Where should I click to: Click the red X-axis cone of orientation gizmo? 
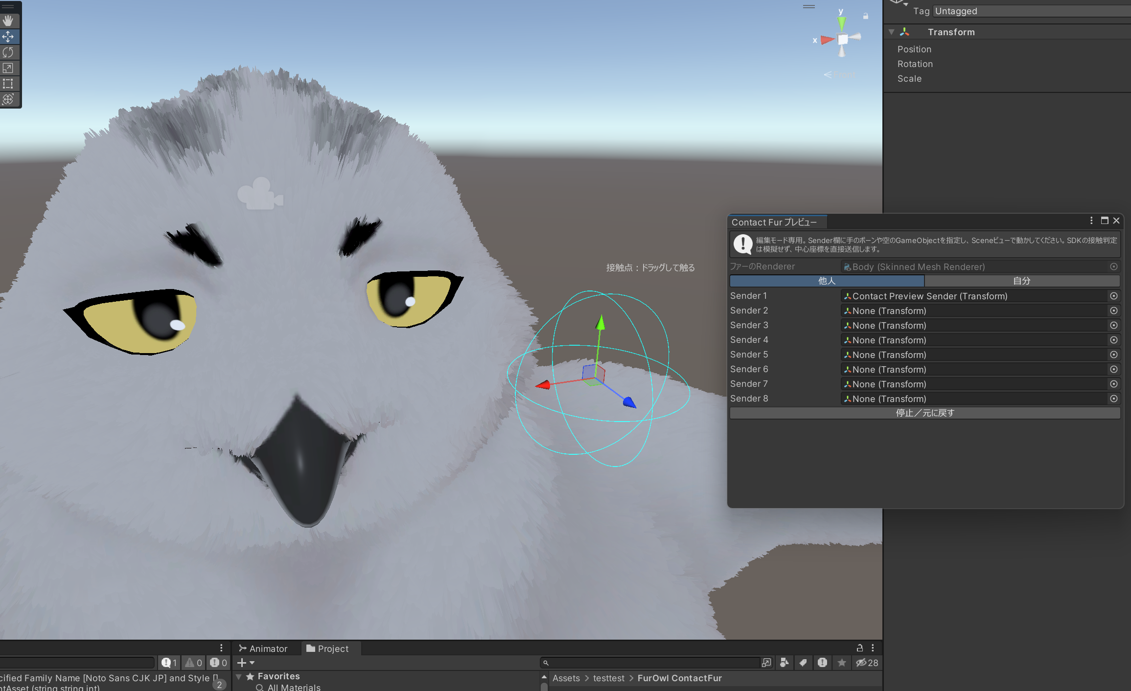(827, 40)
